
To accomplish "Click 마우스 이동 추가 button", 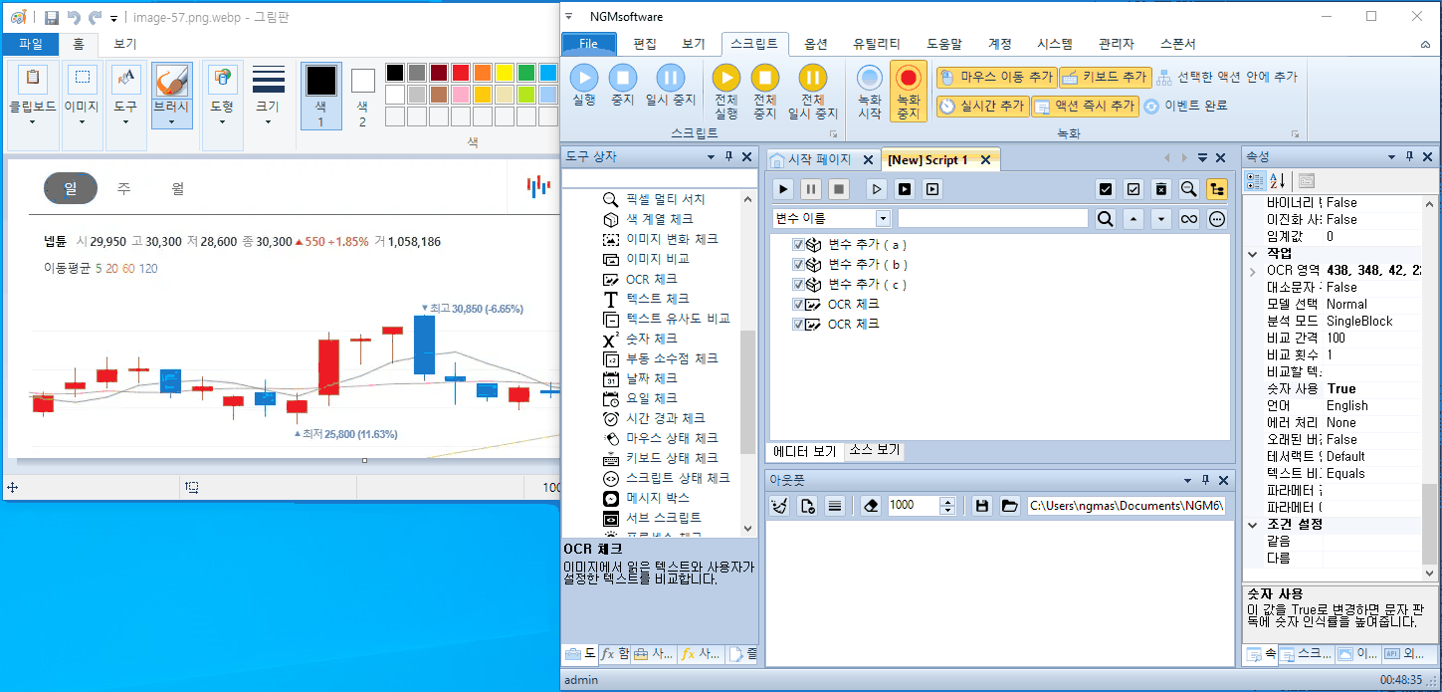I will pyautogui.click(x=995, y=77).
